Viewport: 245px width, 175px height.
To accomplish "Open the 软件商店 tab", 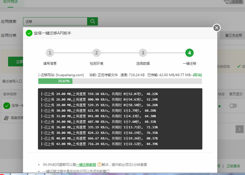I will [x=11, y=2].
